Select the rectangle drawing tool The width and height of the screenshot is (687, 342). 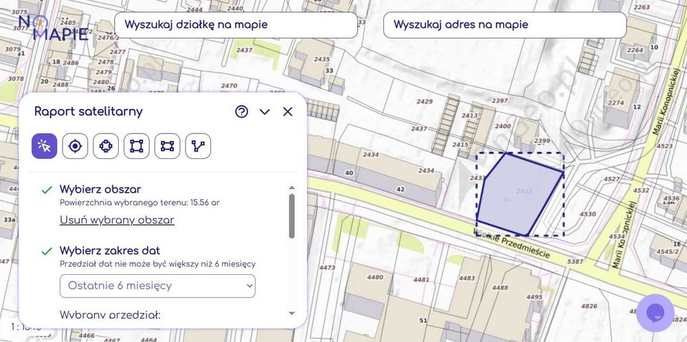click(x=167, y=146)
